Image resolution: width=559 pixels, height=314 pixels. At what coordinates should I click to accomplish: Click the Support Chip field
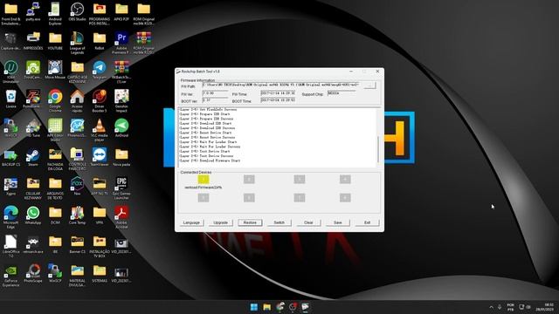point(342,93)
